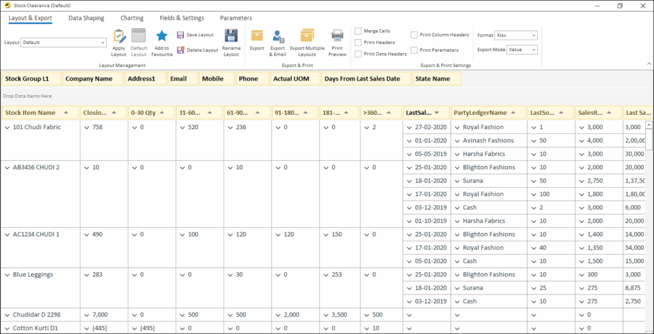Open the Format Xlsx dropdown
The image size is (654, 334).
tap(533, 36)
